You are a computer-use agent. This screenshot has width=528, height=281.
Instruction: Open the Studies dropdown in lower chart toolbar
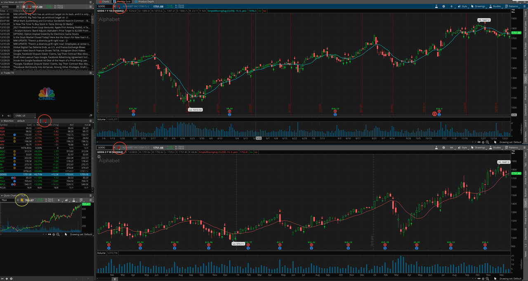[x=495, y=147]
